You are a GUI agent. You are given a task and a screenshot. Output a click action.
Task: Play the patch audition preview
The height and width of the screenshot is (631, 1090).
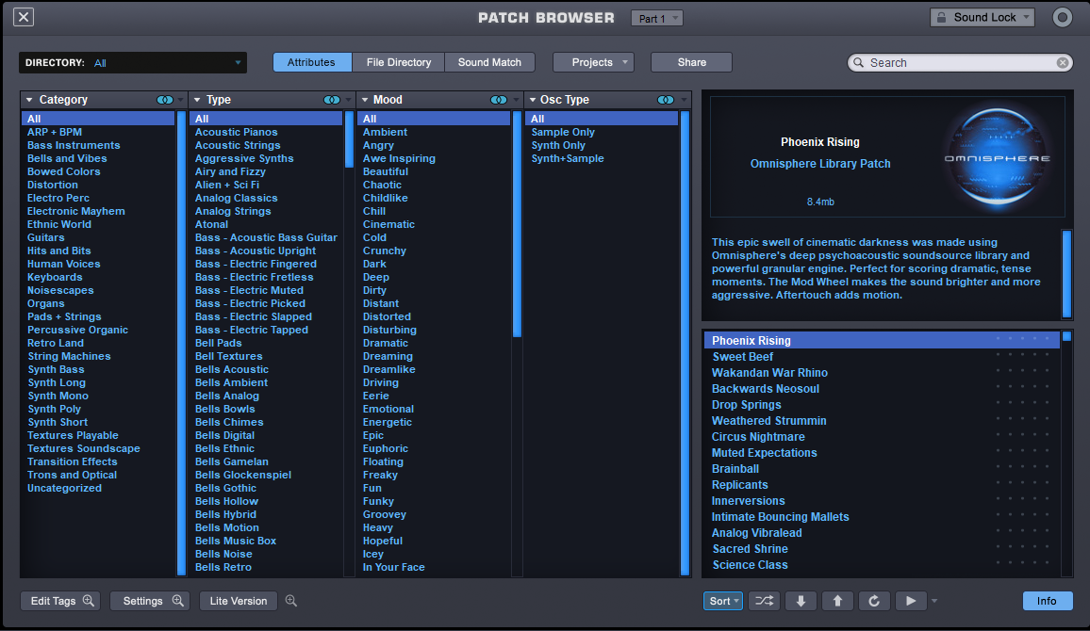click(x=911, y=601)
